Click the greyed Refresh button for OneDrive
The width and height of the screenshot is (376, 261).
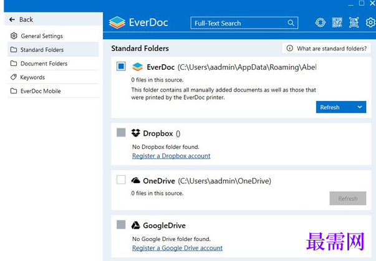348,198
